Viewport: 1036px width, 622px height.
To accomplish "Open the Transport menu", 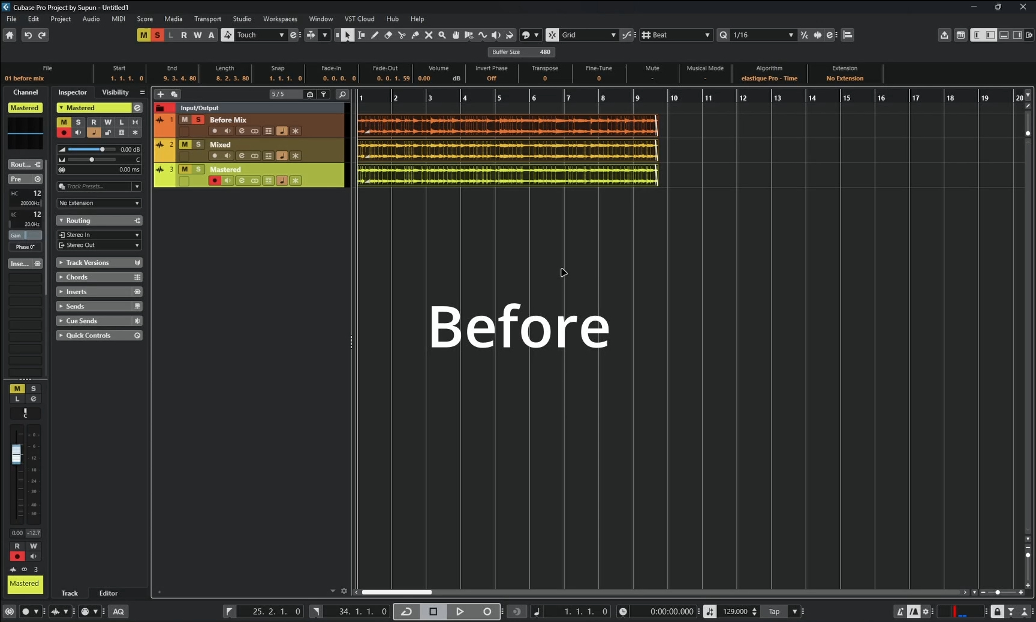I will (x=207, y=19).
